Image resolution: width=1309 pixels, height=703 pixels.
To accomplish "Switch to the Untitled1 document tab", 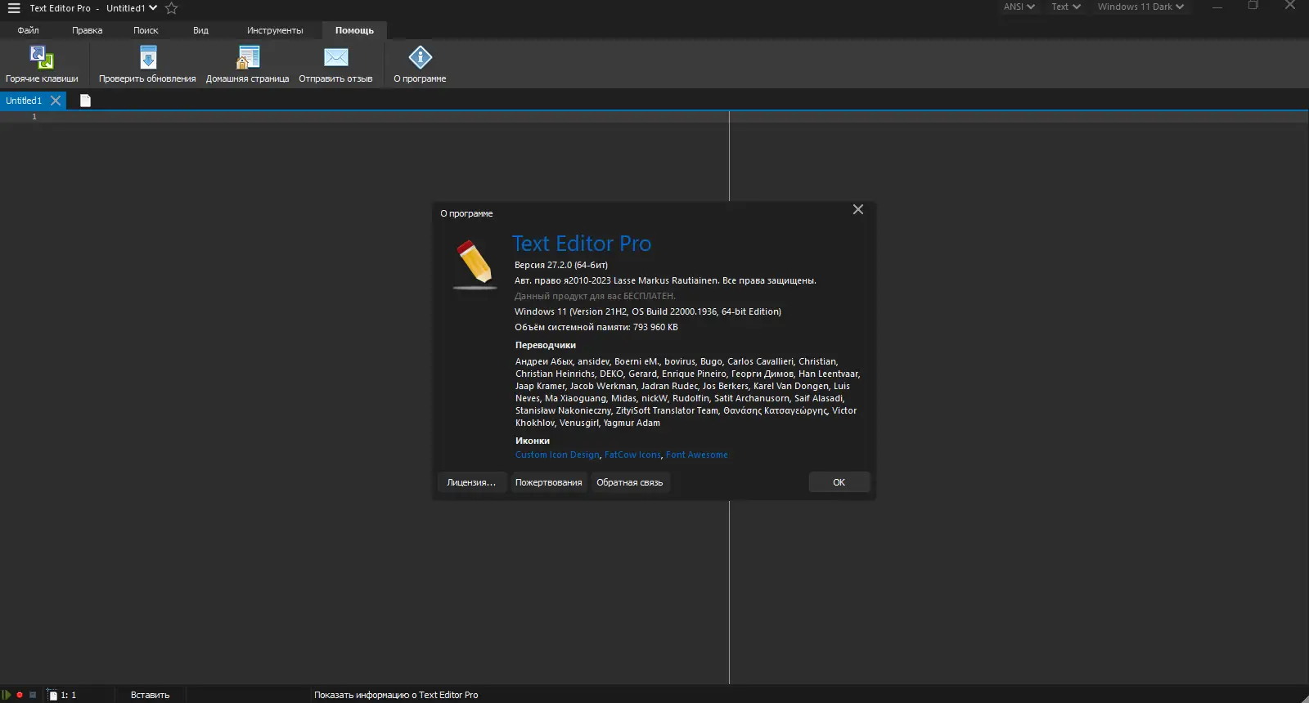I will point(24,101).
